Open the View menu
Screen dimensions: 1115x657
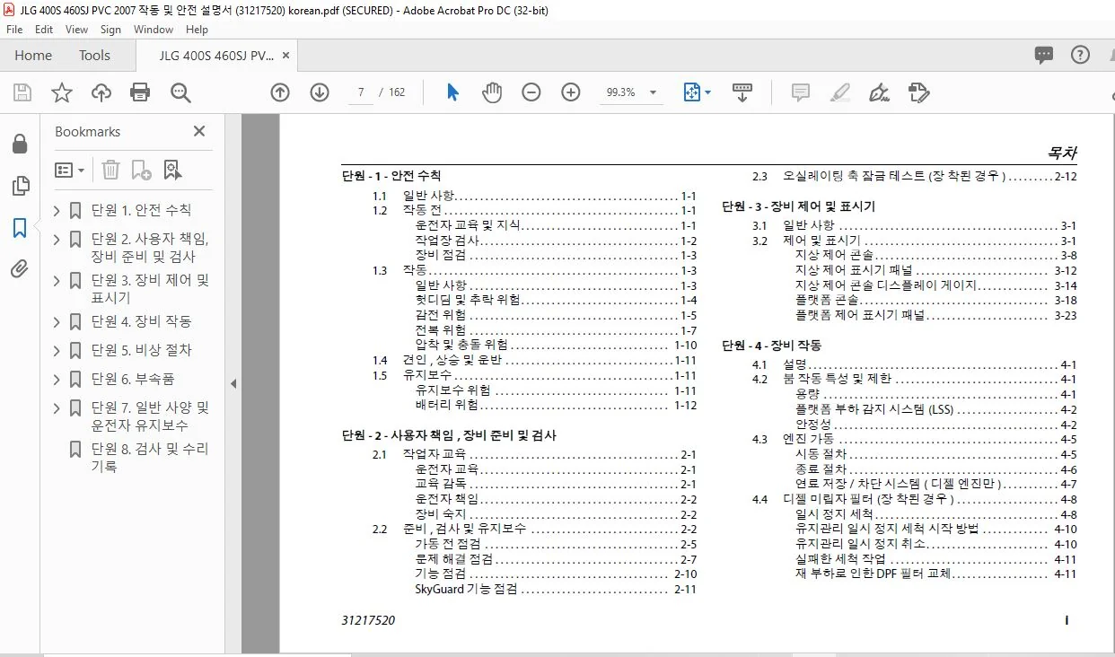coord(77,30)
